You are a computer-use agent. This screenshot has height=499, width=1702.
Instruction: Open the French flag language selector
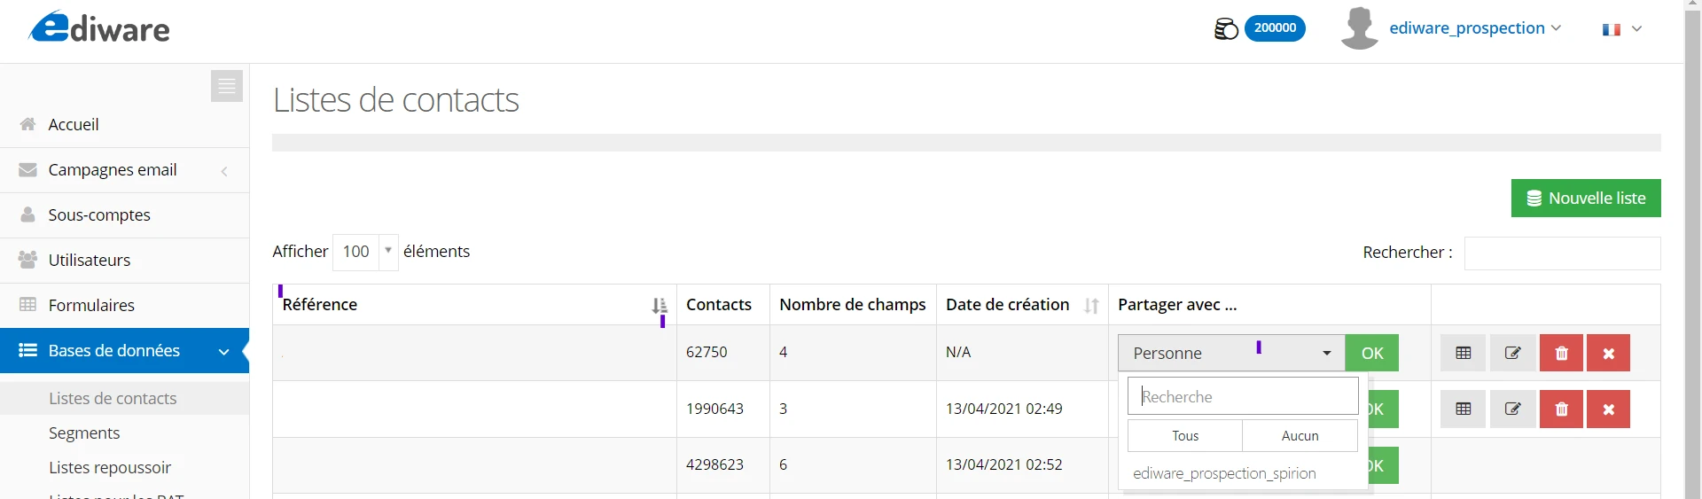(x=1622, y=29)
